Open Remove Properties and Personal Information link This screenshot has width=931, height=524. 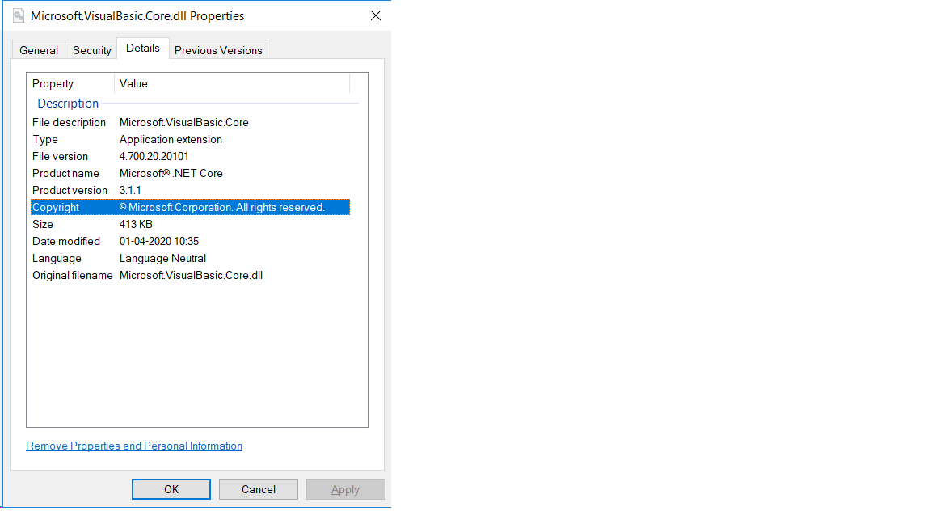133,446
